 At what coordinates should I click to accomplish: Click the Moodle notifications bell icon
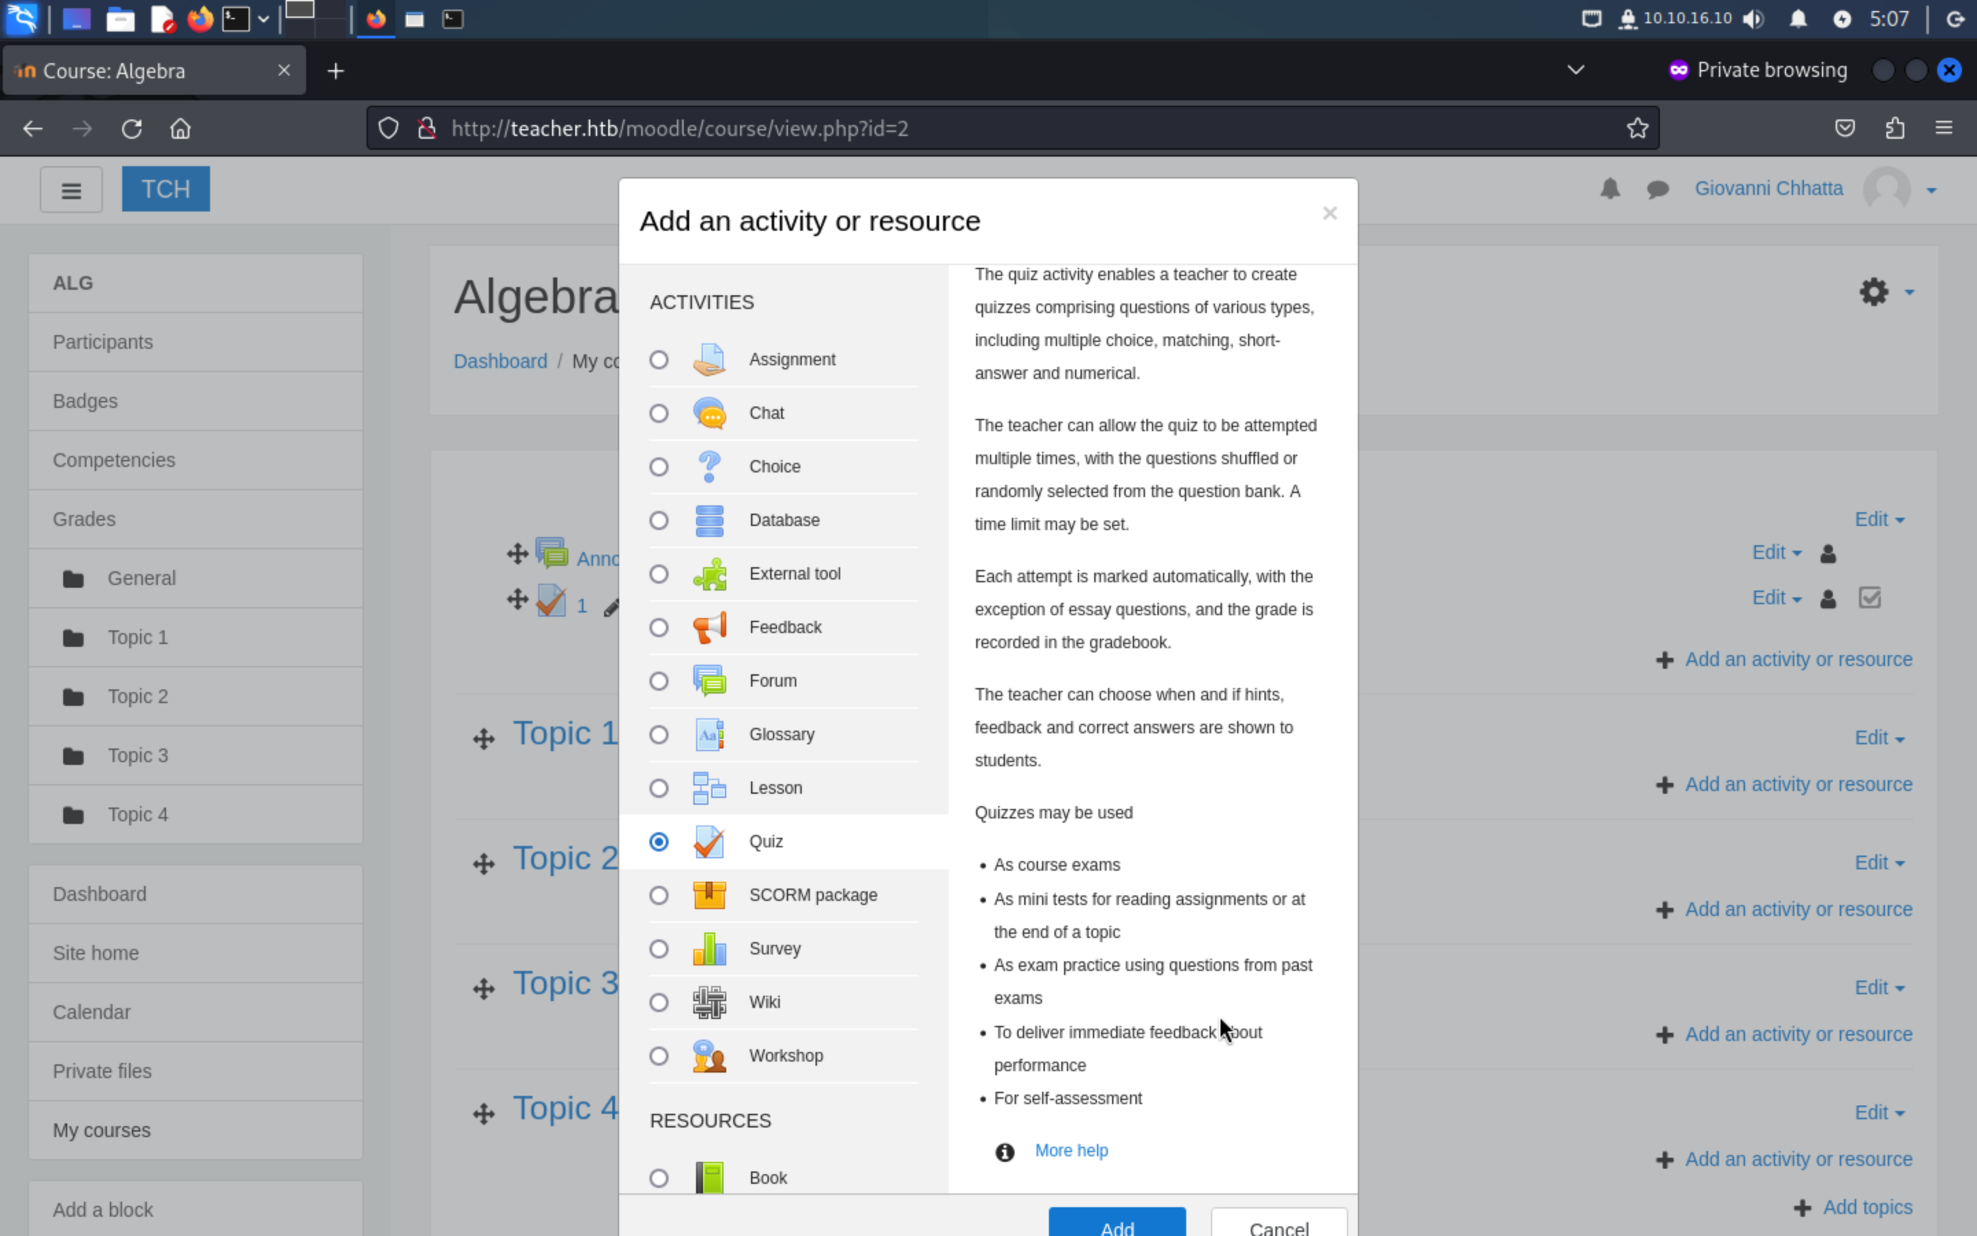[x=1609, y=189]
